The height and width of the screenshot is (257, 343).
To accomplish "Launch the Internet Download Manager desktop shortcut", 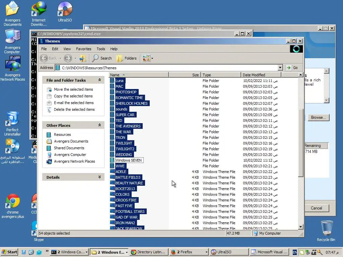I will coord(39,13).
